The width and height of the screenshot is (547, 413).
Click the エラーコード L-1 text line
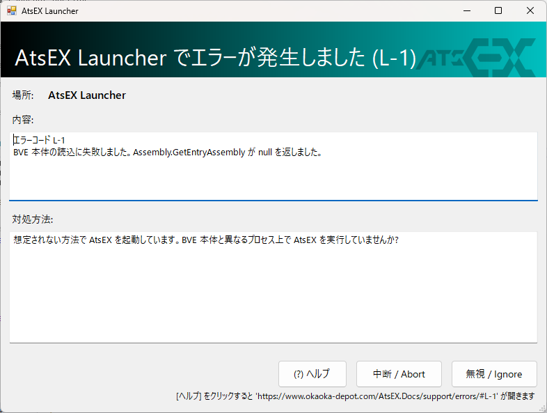(39, 141)
